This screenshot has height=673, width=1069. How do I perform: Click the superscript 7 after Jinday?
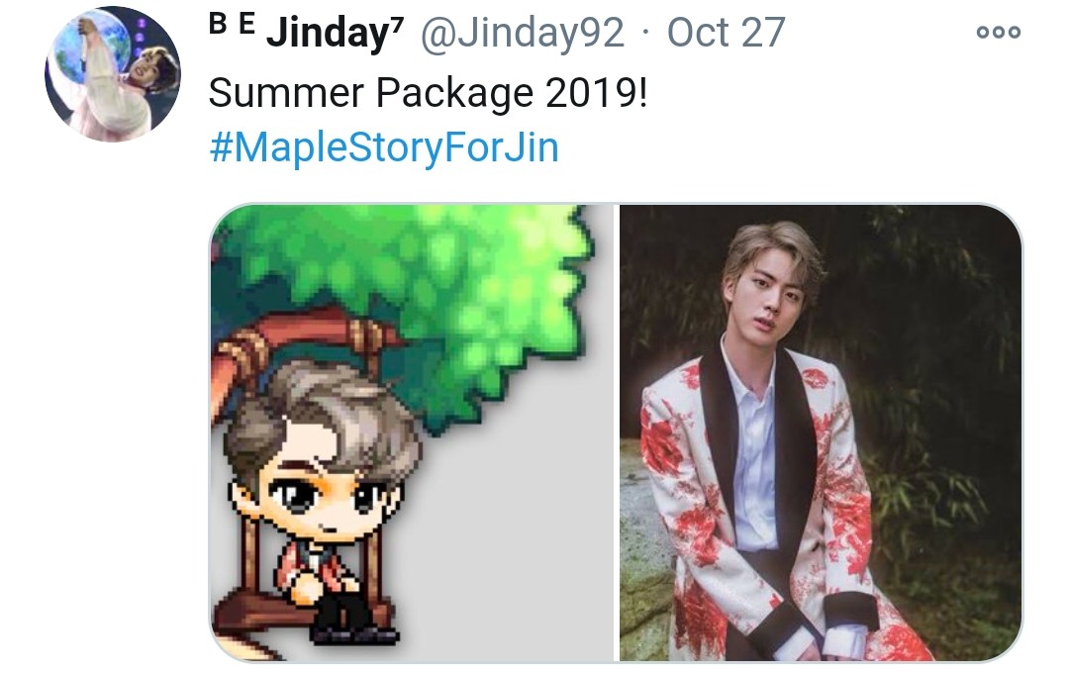(398, 22)
